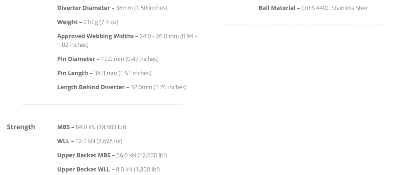Click the Strength section heading
The width and height of the screenshot is (412, 175).
coord(21,127)
